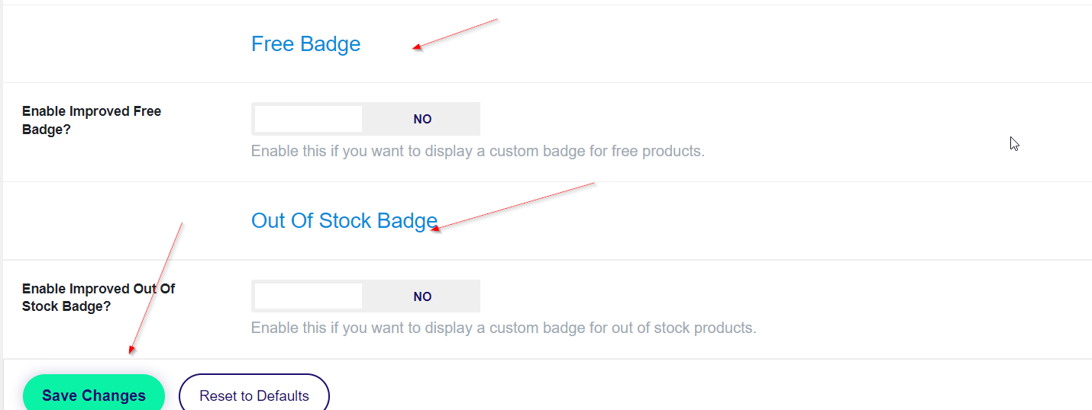Click the red arrow pointing at Free Badge
The image size is (1092, 410).
(455, 34)
